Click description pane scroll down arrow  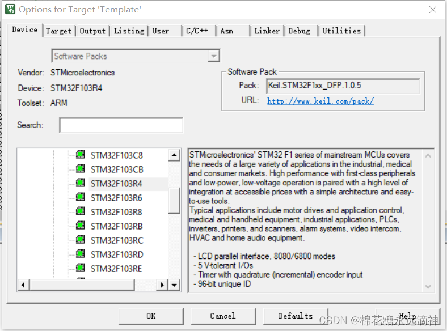428,286
